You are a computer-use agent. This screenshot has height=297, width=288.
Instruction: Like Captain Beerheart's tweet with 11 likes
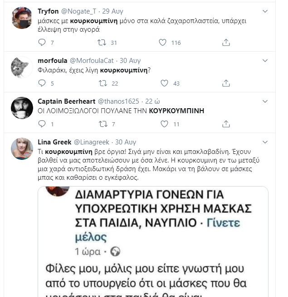click(x=163, y=124)
